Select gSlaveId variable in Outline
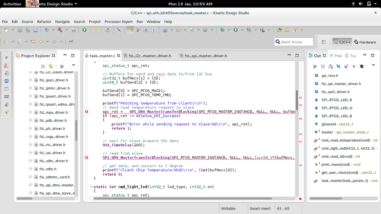Screen dimensions: 381x214 (x=334, y=124)
